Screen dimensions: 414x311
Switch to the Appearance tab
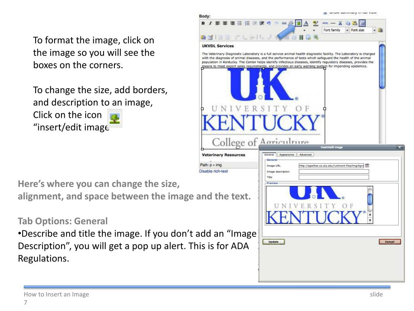287,154
